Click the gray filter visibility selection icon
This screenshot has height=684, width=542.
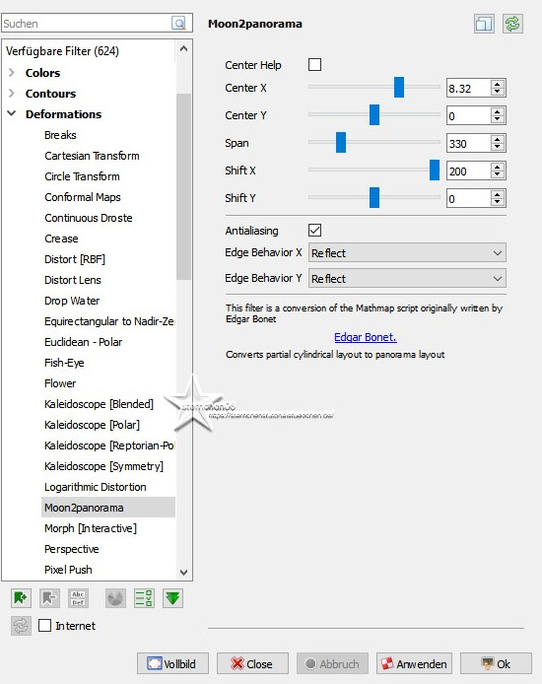tap(115, 598)
